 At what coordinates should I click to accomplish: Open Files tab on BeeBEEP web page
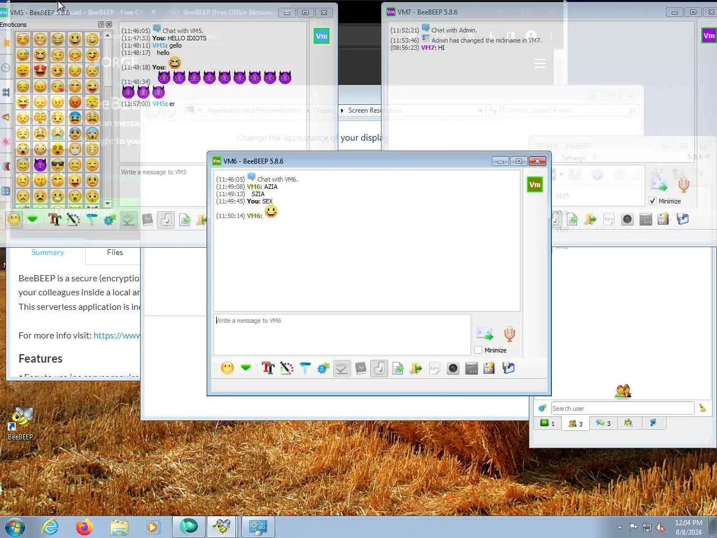[x=115, y=252]
